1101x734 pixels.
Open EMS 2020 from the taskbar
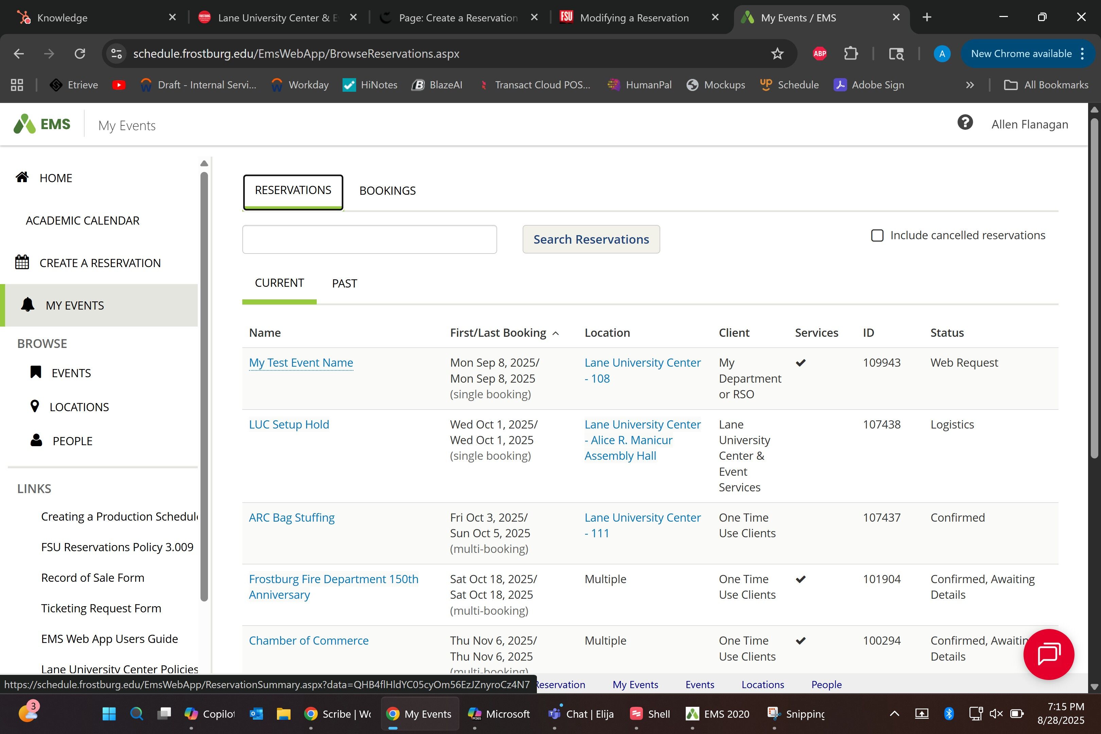[x=718, y=713]
